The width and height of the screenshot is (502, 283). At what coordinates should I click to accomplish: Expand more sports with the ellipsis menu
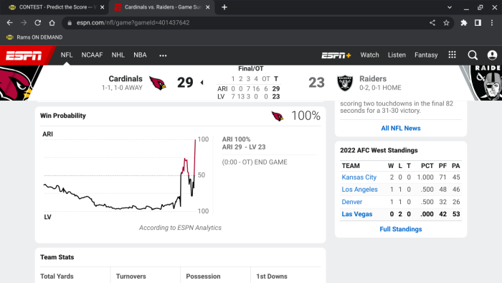coord(163,55)
